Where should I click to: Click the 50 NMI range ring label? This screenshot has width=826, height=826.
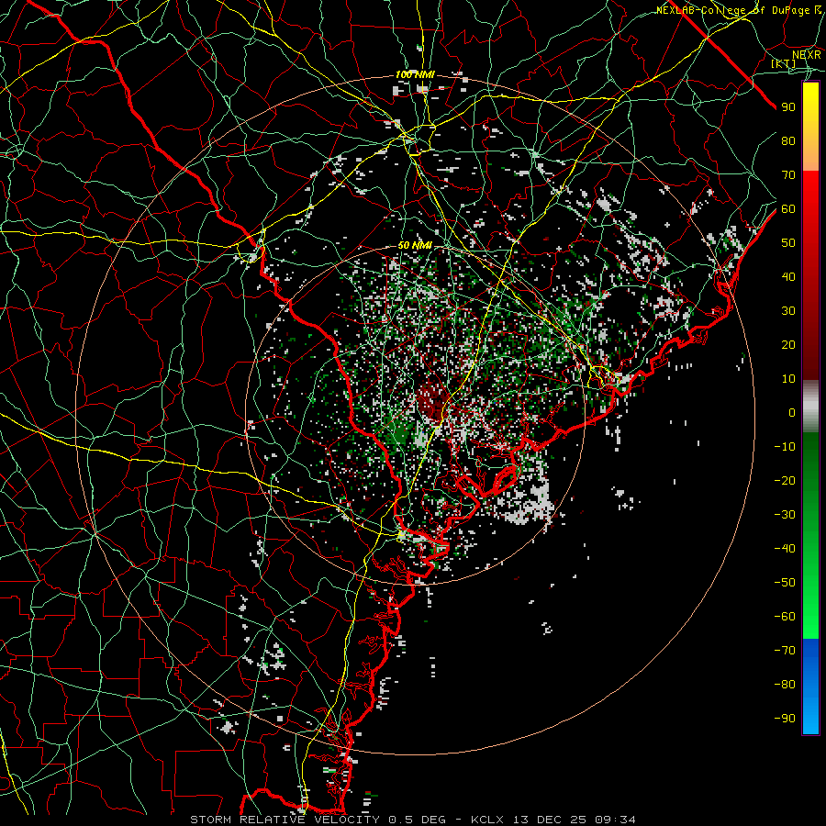(415, 245)
